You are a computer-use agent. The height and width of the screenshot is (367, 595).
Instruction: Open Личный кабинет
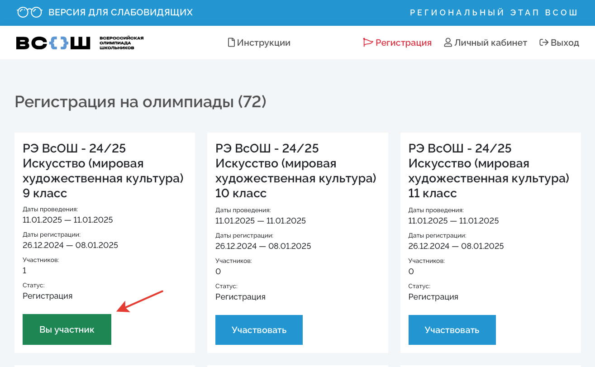[x=490, y=43]
